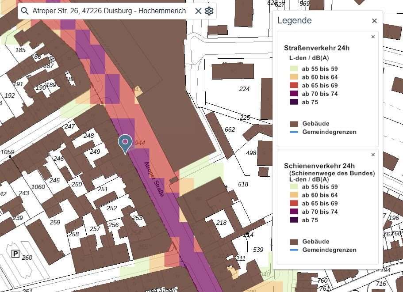Click the 'ab 55 bis 59' rail swatch
This screenshot has height=292, width=403.
tap(294, 186)
